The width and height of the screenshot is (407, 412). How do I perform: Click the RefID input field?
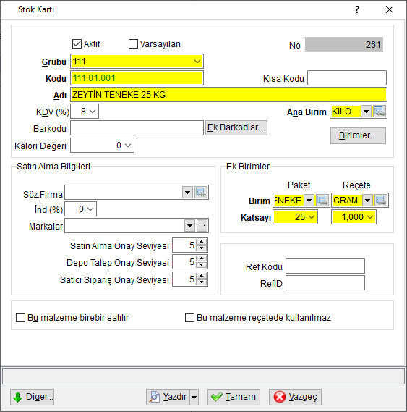click(x=325, y=282)
